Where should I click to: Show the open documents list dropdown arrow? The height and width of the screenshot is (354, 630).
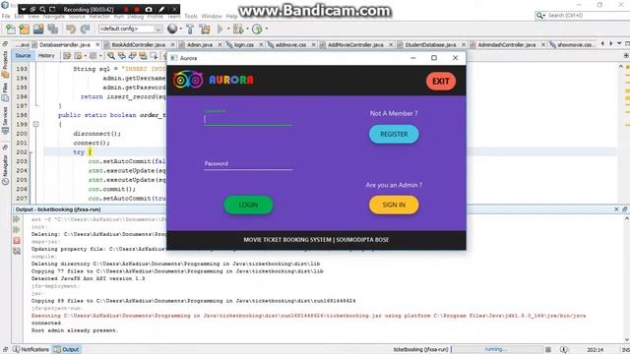click(x=619, y=43)
